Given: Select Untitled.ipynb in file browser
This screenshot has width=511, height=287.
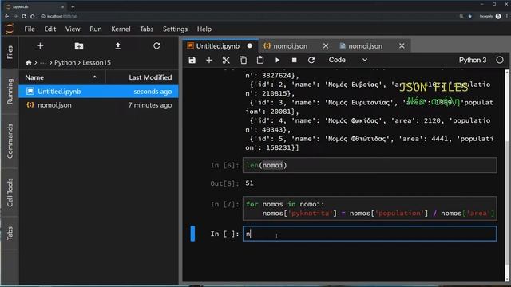Looking at the screenshot, I should (x=98, y=92).
